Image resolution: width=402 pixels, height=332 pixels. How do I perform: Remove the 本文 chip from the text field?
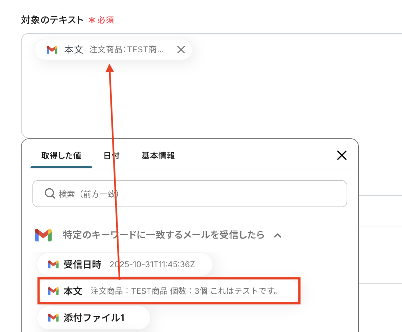(181, 50)
